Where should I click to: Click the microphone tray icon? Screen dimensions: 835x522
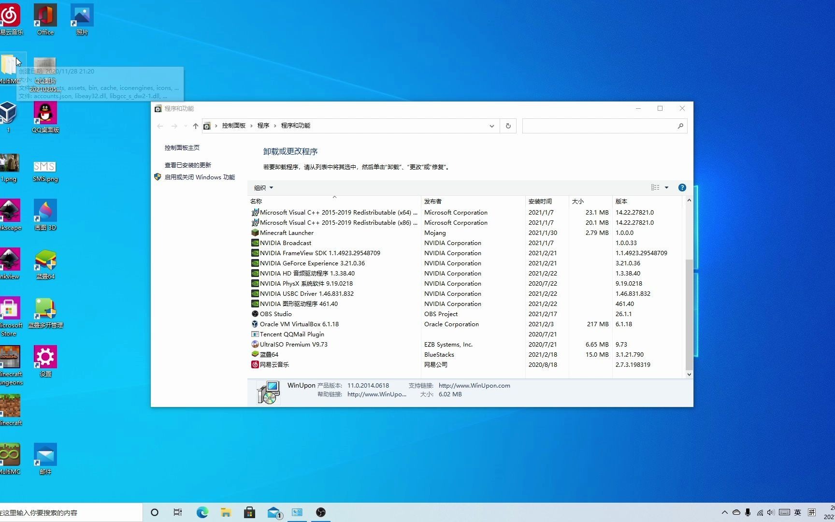pyautogui.click(x=748, y=512)
